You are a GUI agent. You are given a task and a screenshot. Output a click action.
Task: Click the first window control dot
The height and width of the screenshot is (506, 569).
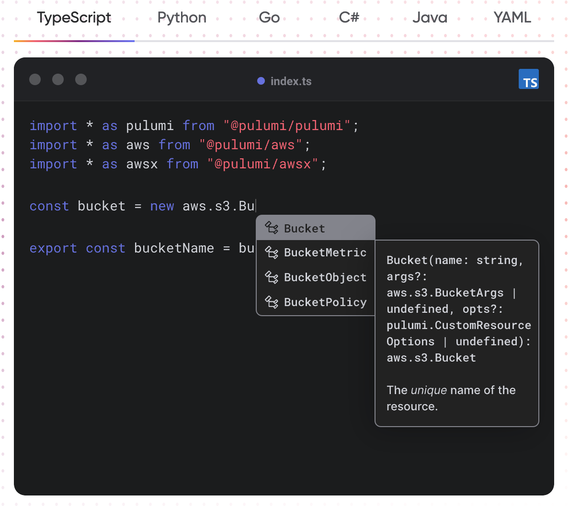point(35,79)
